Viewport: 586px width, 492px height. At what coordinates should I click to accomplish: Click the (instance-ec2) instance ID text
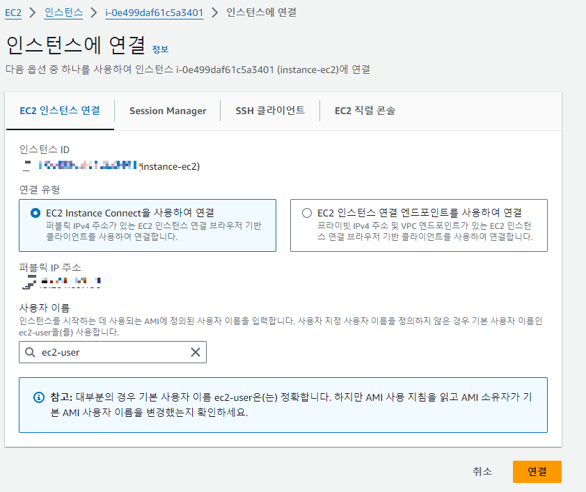(170, 166)
